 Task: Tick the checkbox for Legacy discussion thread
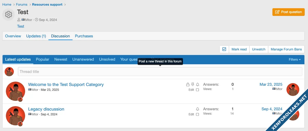(x=197, y=114)
